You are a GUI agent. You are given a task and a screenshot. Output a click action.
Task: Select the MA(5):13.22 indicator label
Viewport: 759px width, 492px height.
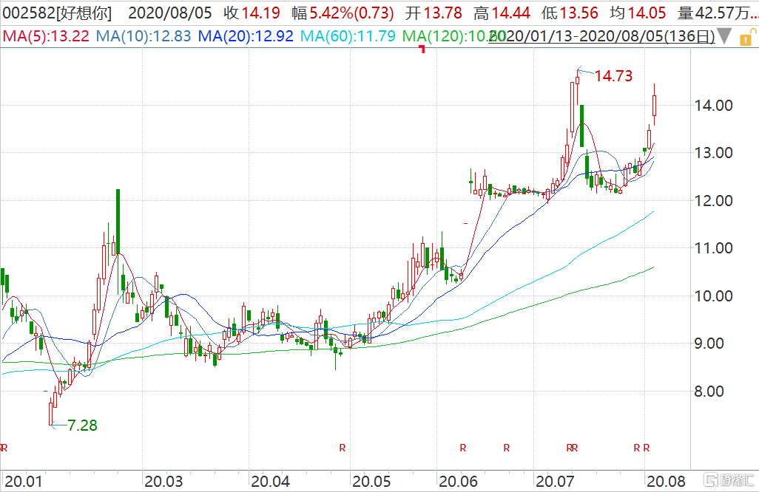click(x=46, y=36)
